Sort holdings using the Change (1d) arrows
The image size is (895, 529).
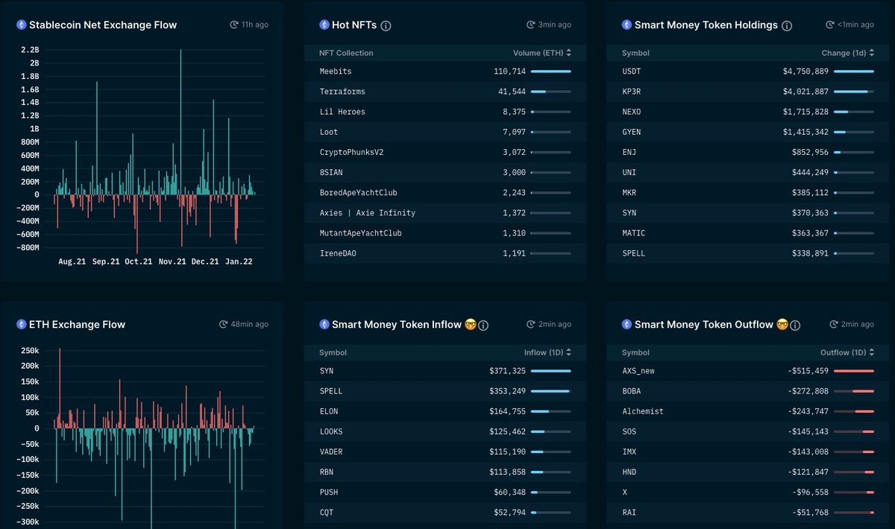pyautogui.click(x=871, y=53)
